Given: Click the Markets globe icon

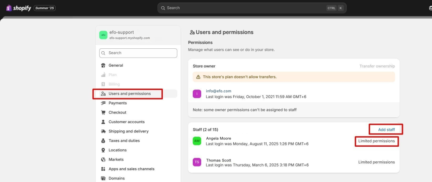Looking at the screenshot, I should (103, 159).
